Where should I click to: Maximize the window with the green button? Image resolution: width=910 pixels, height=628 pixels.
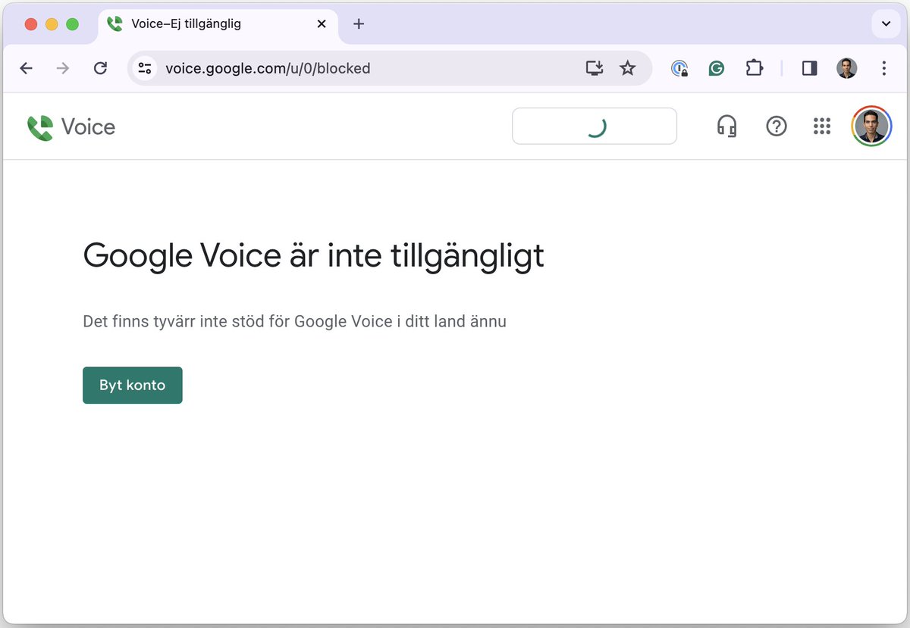point(73,24)
